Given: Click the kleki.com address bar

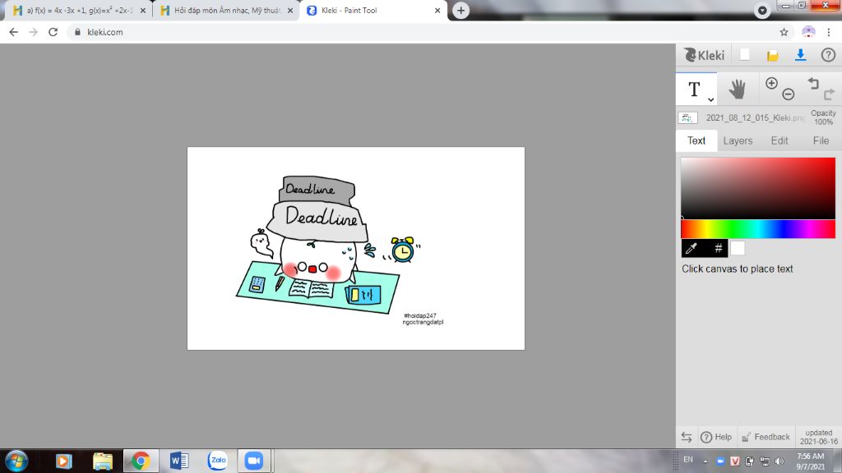Looking at the screenshot, I should (x=429, y=32).
